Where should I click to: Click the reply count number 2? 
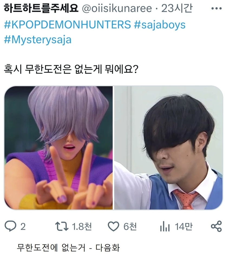23,227
